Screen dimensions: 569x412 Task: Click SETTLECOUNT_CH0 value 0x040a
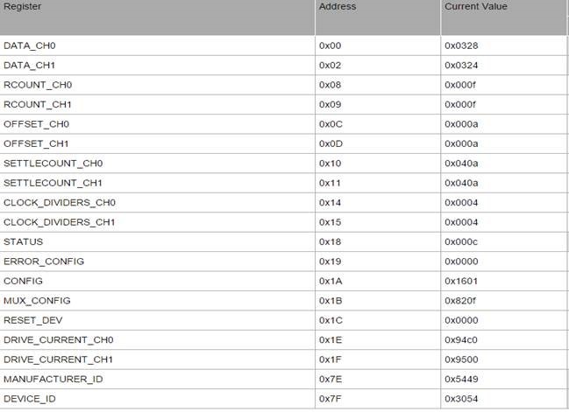click(461, 164)
